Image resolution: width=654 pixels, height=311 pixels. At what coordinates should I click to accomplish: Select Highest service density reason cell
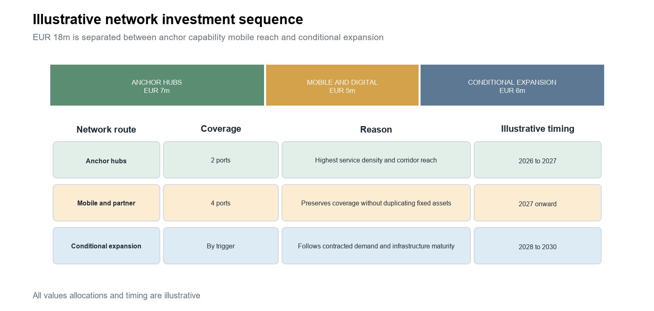click(x=376, y=160)
